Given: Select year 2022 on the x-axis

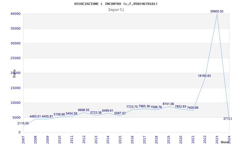Looking at the screenshot, I should coord(205,140).
